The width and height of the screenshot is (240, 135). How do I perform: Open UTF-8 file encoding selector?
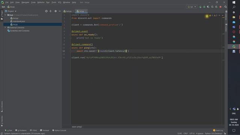[x=192, y=133]
